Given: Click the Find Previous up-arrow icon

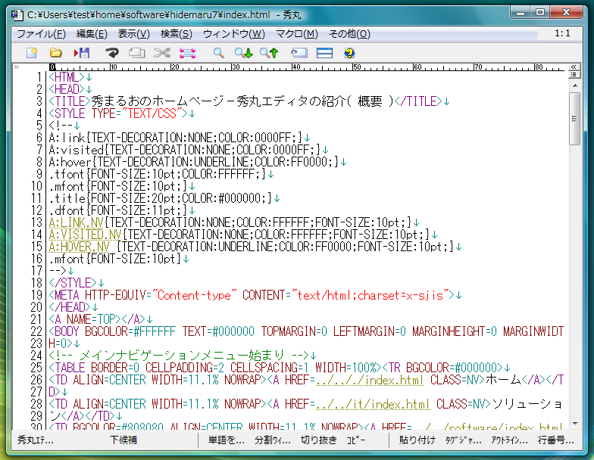Looking at the screenshot, I should tap(269, 53).
